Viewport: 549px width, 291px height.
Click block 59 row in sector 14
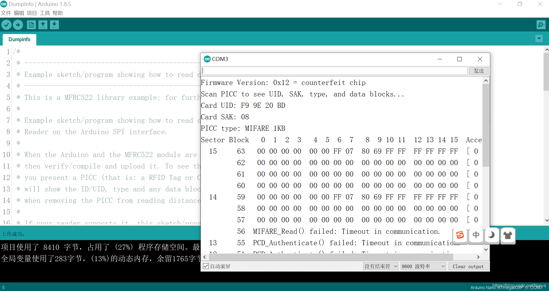point(342,197)
